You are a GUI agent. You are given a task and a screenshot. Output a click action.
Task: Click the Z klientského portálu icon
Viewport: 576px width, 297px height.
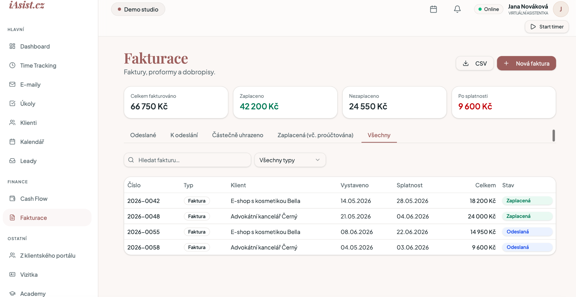click(12, 255)
